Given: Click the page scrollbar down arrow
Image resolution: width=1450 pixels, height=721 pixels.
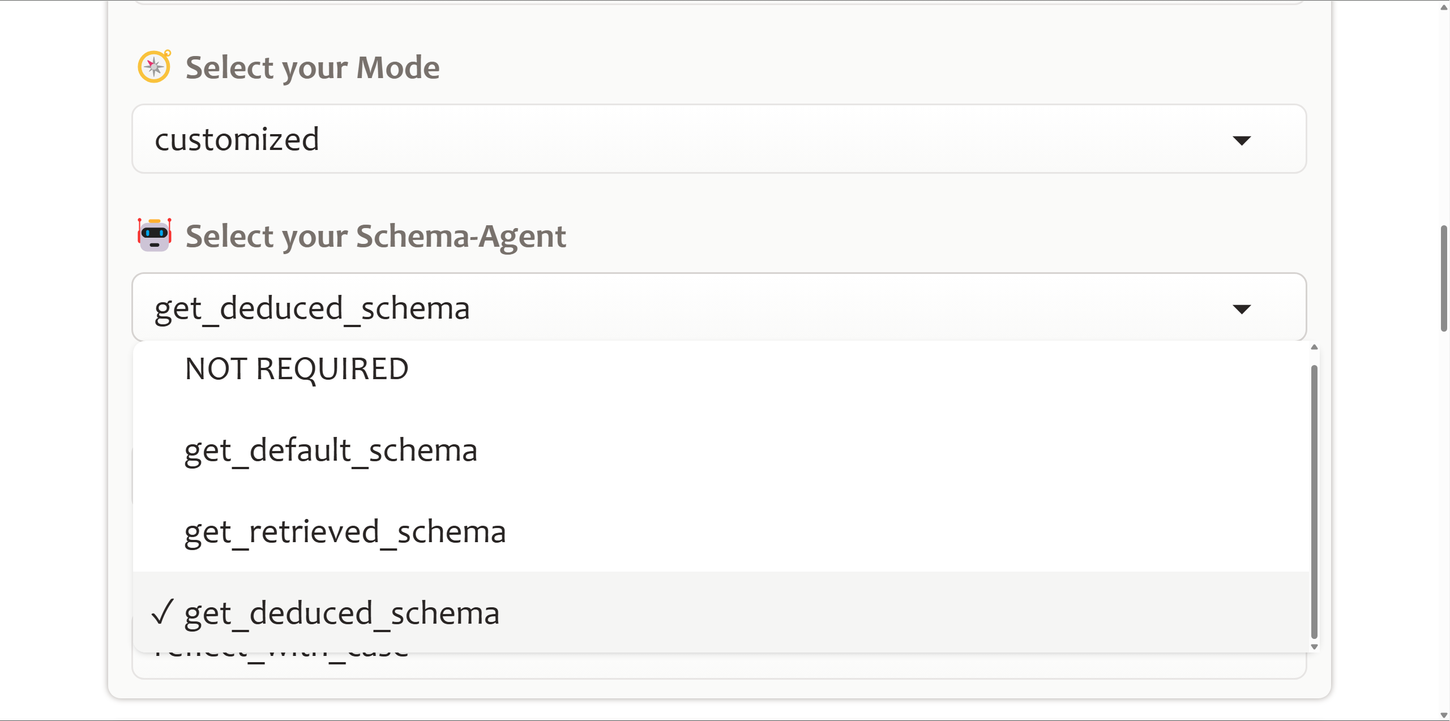Looking at the screenshot, I should point(1444,715).
